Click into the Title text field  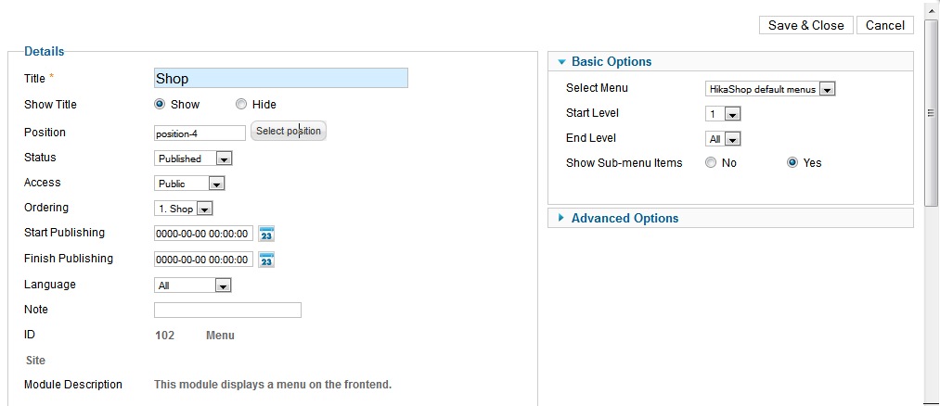(280, 79)
